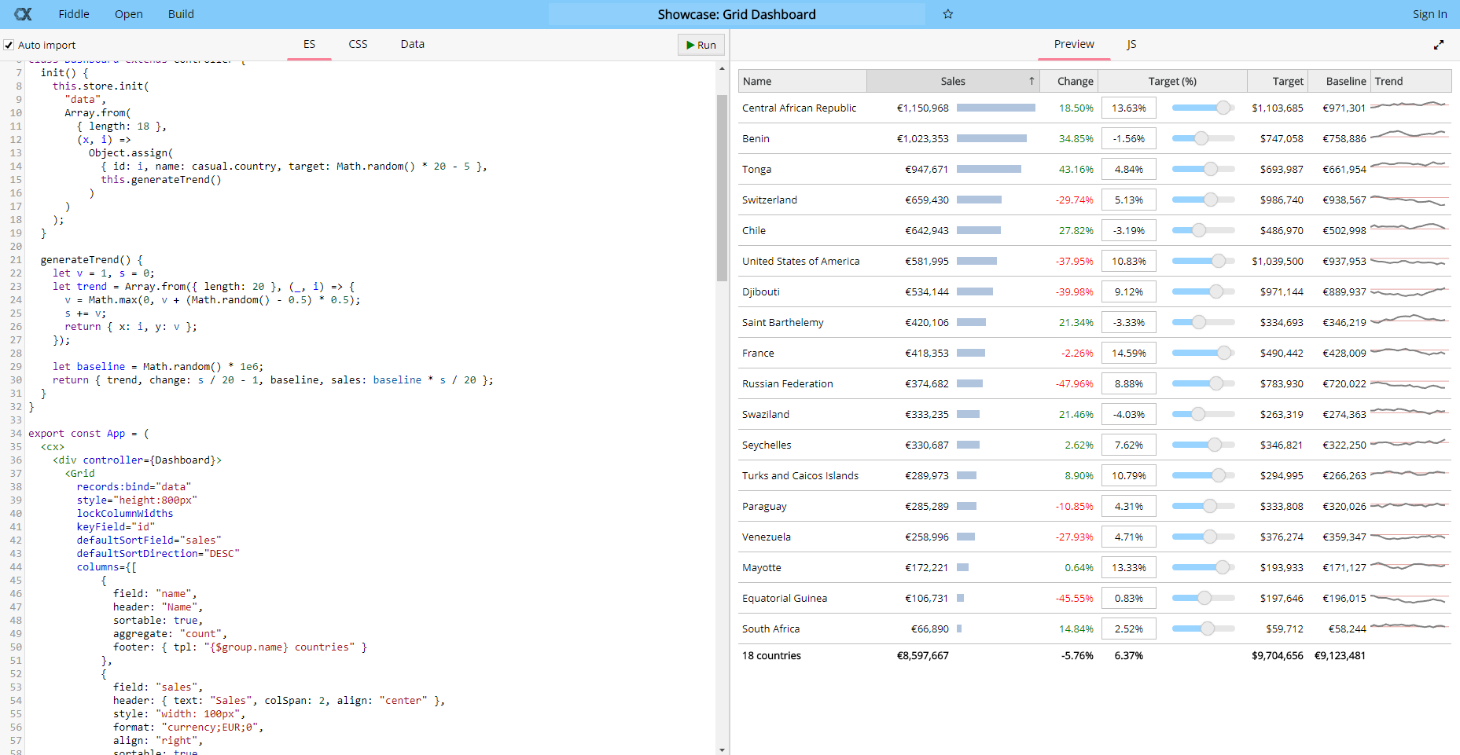Sort grid by Sales column header
This screenshot has height=755, width=1460.
(953, 81)
